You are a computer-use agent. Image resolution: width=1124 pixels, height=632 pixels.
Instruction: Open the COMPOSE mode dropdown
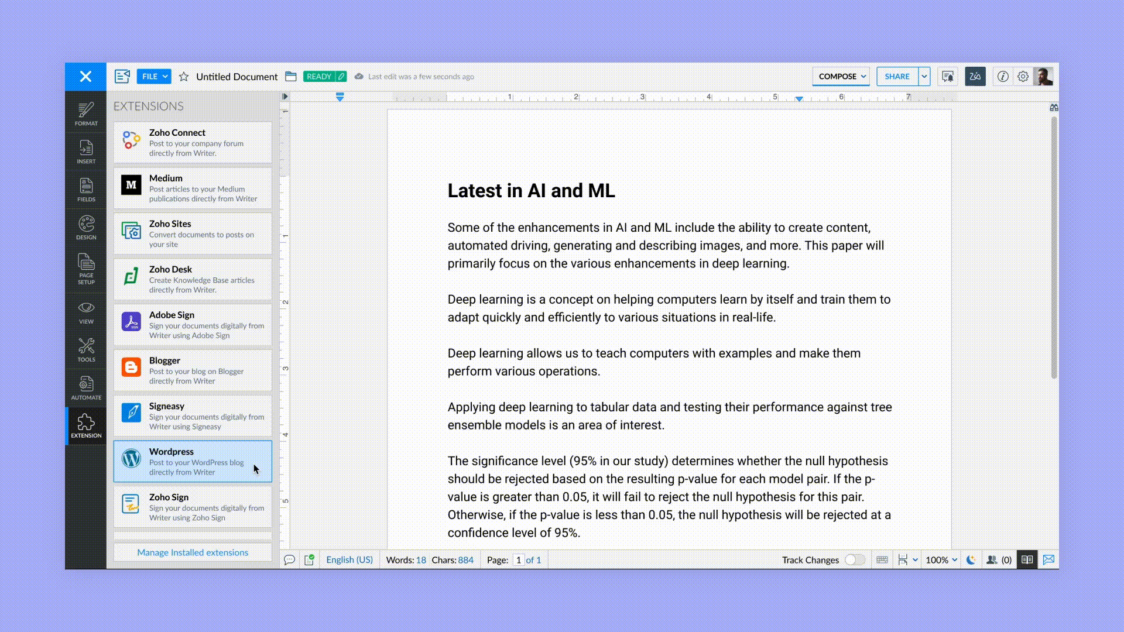click(841, 77)
